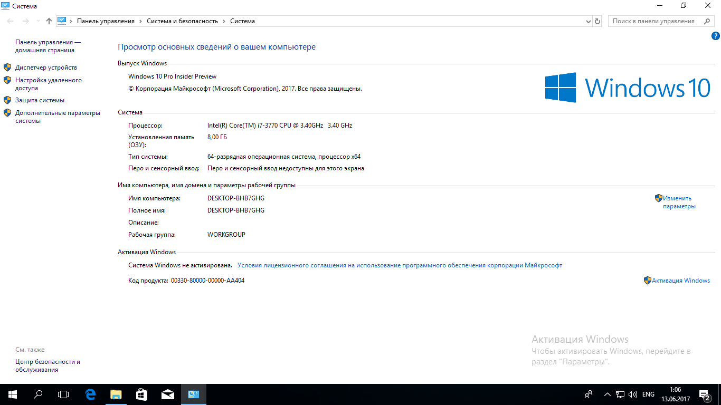
Task: Open Task View from the taskbar
Action: (x=63, y=394)
